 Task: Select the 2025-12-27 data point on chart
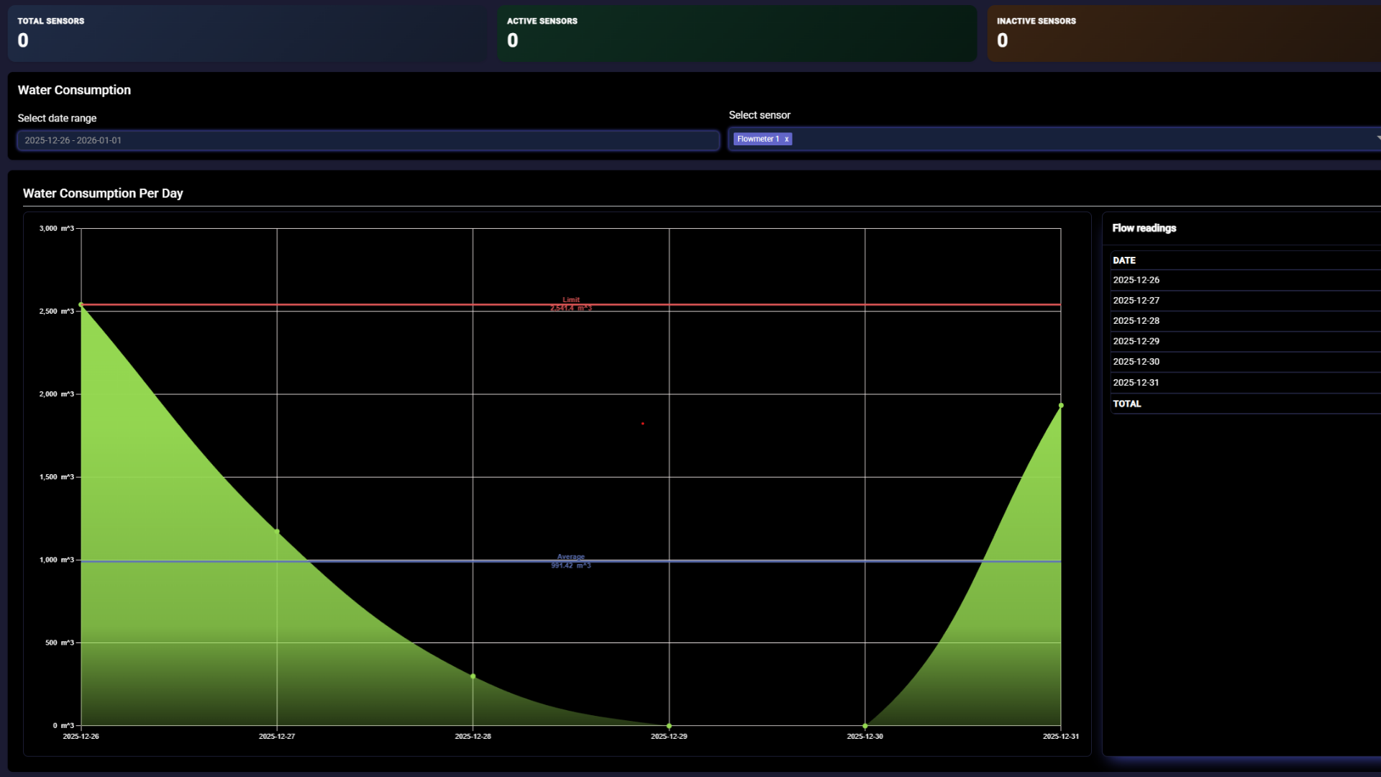click(x=277, y=532)
